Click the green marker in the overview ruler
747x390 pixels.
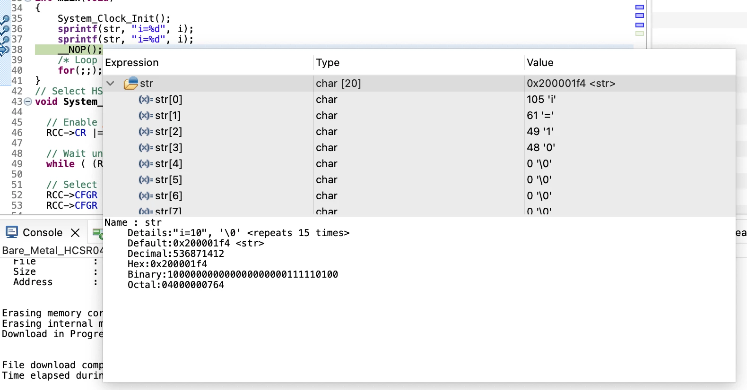[x=640, y=34]
